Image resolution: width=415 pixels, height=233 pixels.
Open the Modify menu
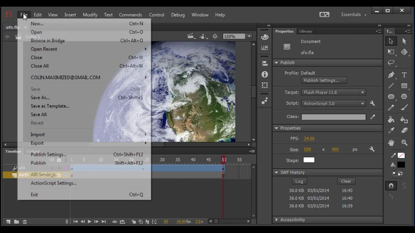tap(90, 15)
